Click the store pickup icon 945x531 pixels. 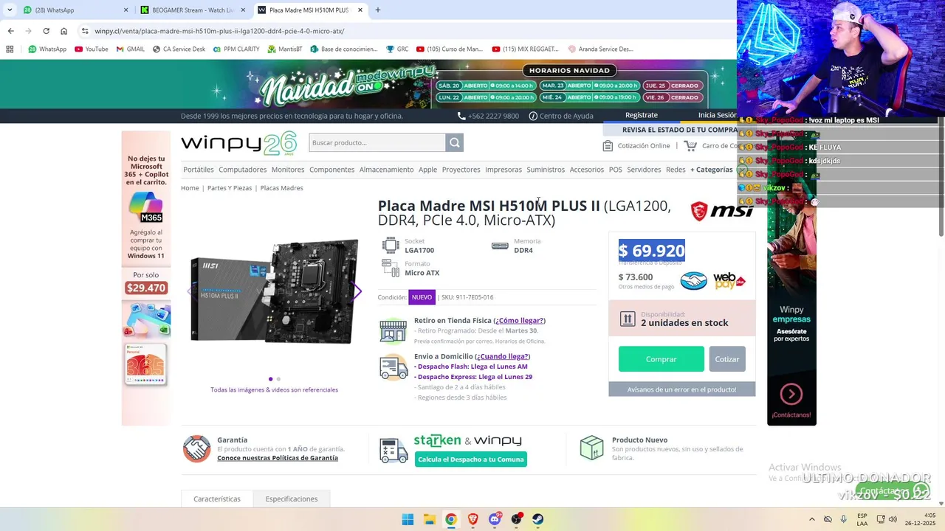pos(393,330)
